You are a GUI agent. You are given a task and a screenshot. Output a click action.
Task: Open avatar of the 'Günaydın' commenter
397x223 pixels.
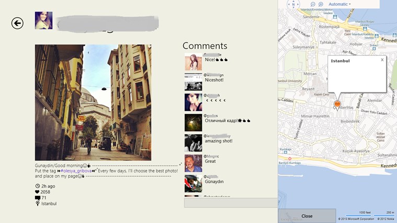(193, 183)
